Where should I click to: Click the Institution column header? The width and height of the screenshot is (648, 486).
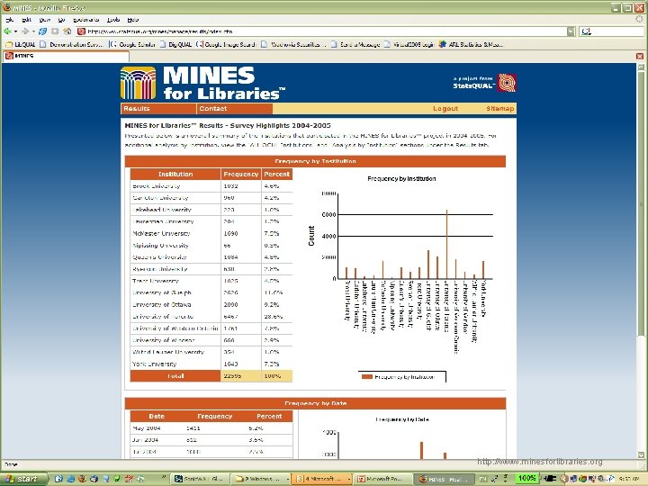tap(175, 175)
